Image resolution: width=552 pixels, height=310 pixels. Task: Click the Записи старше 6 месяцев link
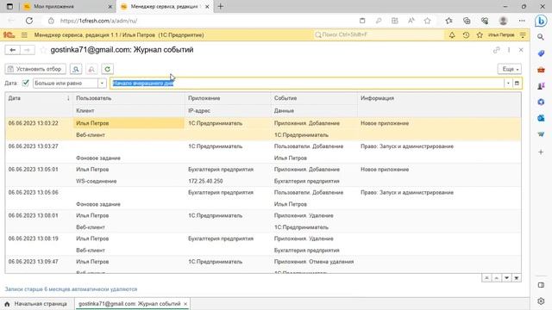[x=71, y=289]
